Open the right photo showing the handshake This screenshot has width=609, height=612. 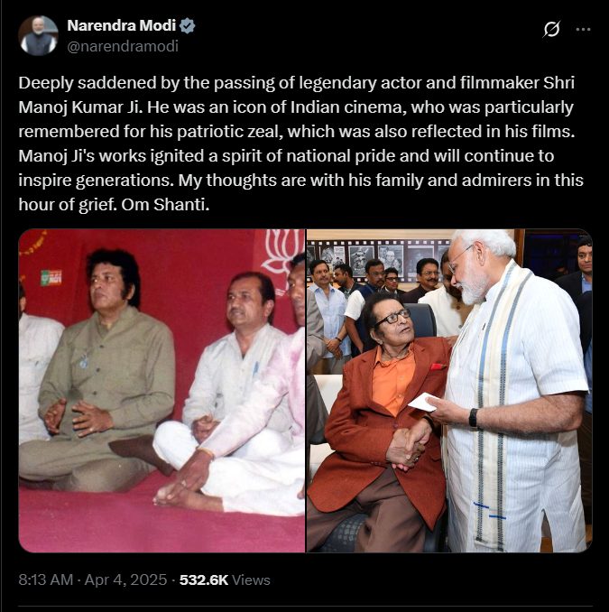click(x=449, y=390)
